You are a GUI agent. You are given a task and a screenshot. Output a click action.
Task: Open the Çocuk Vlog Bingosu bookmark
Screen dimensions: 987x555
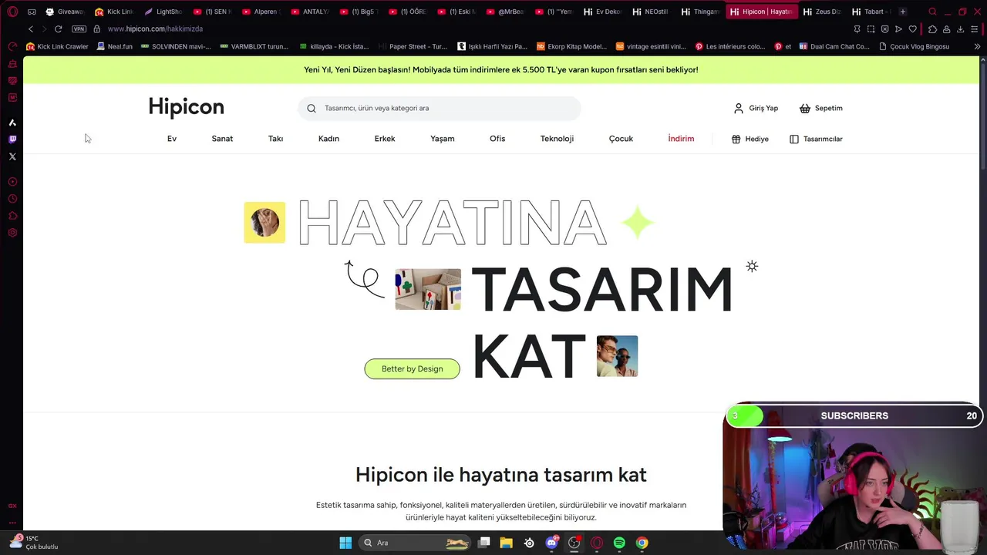pyautogui.click(x=915, y=46)
